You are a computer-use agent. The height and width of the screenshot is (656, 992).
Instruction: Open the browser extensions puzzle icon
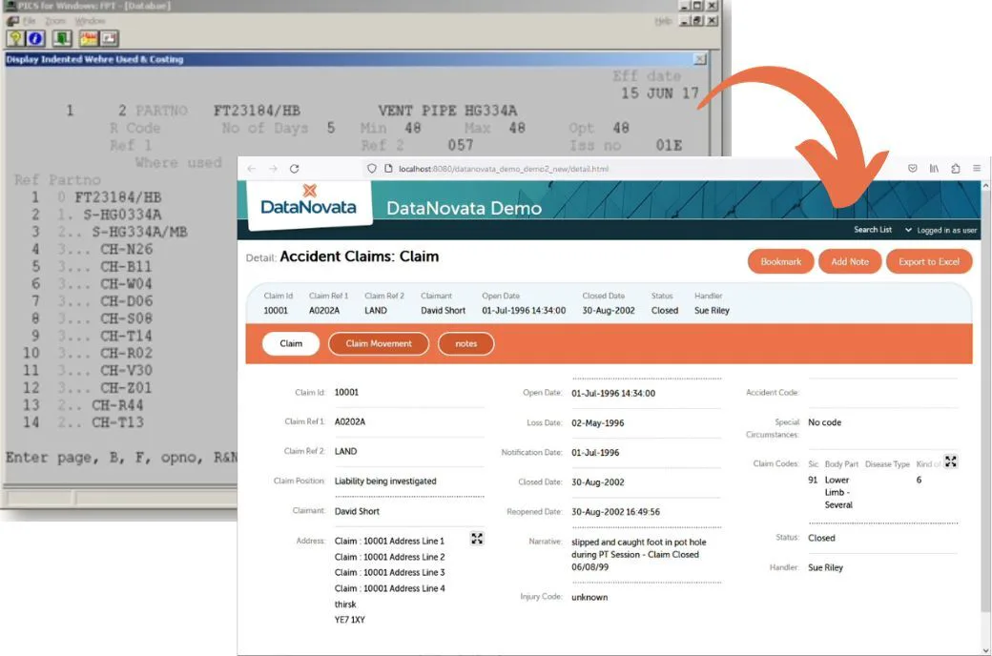tap(956, 168)
